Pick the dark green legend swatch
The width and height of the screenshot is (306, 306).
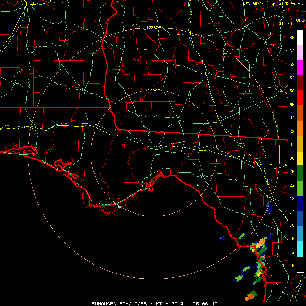click(x=300, y=173)
